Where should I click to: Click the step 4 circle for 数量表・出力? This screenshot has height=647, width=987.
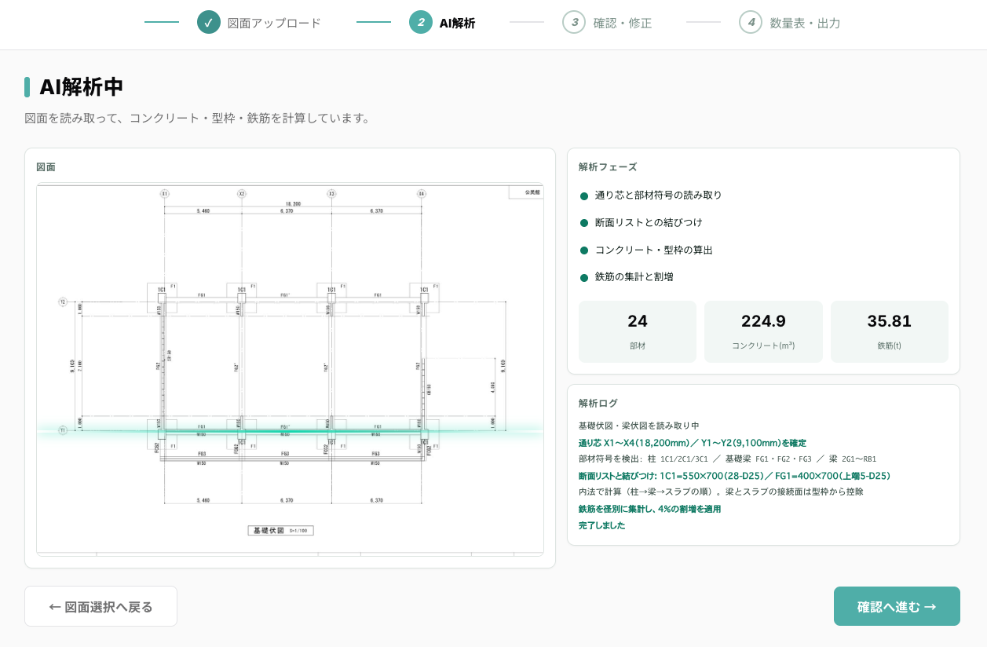751,22
